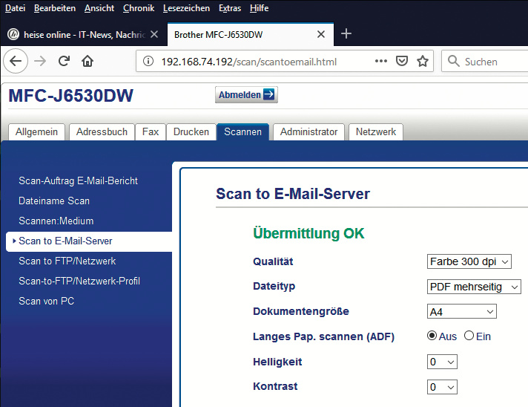
Task: Open Dateiname Scan sidebar link
Action: click(54, 201)
